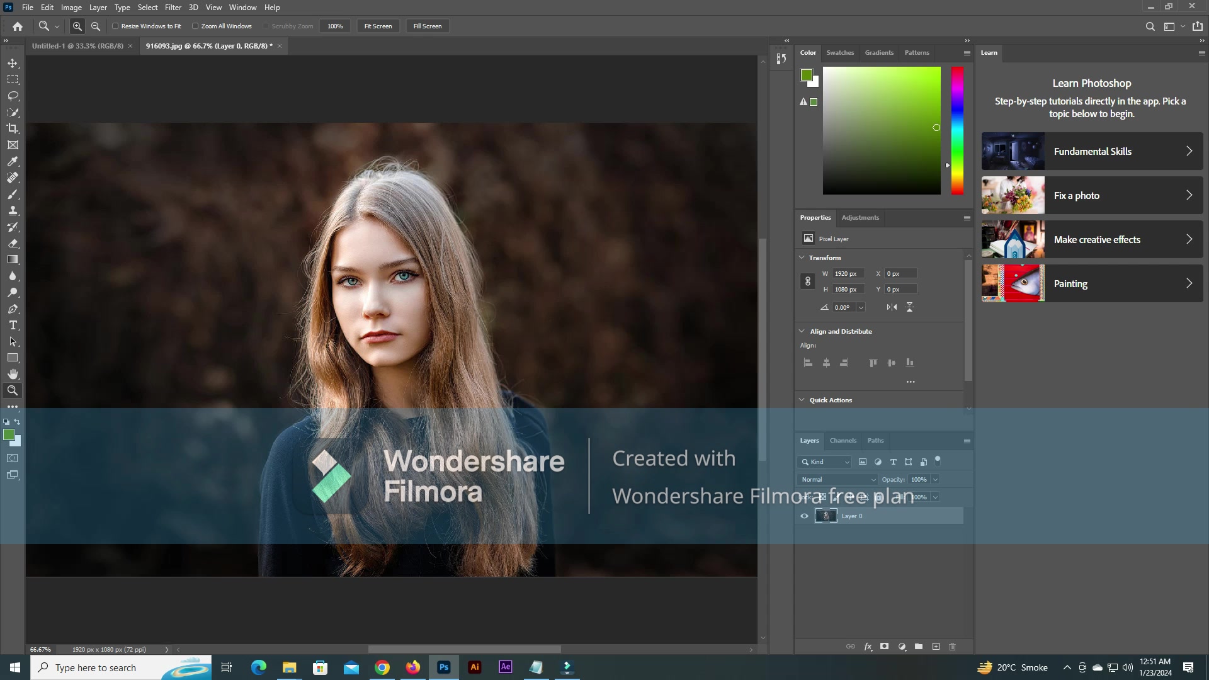Enable Zoom All Windows checkbox

[195, 26]
